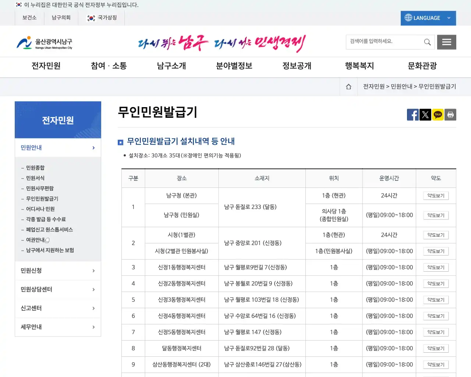471x377 pixels.
Task: Open 남구소개 main menu
Action: pyautogui.click(x=171, y=66)
